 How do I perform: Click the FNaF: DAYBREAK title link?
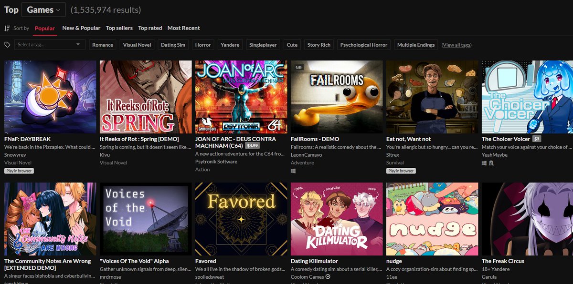tap(27, 139)
